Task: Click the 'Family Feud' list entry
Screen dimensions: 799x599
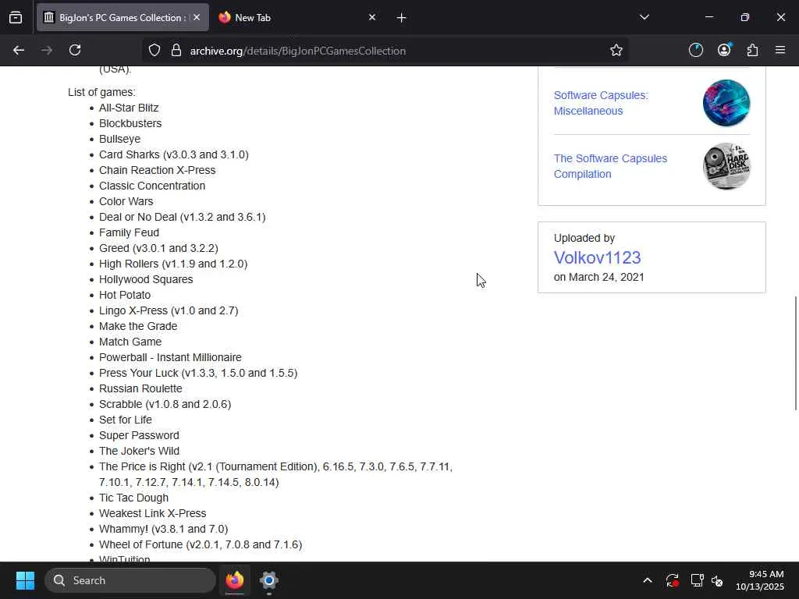Action: 130,232
